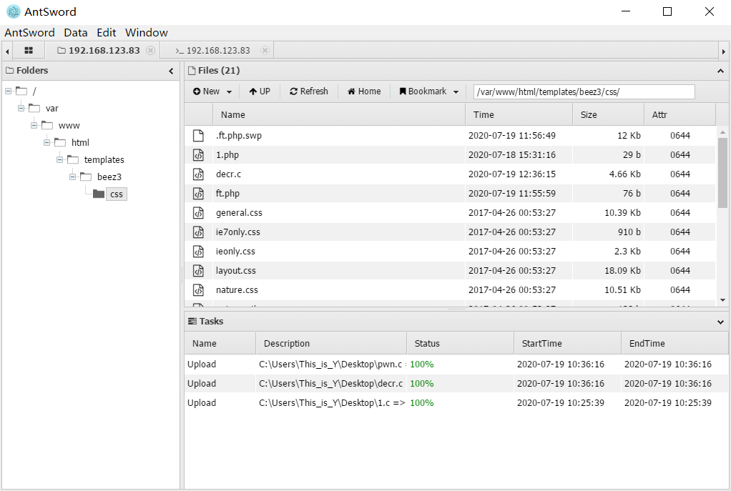Go to the Home directory
This screenshot has width=731, height=491.
364,91
